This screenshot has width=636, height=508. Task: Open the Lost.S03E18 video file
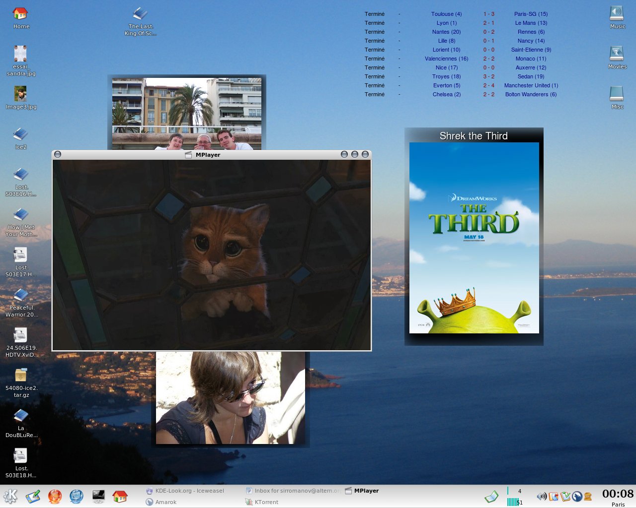(x=21, y=463)
